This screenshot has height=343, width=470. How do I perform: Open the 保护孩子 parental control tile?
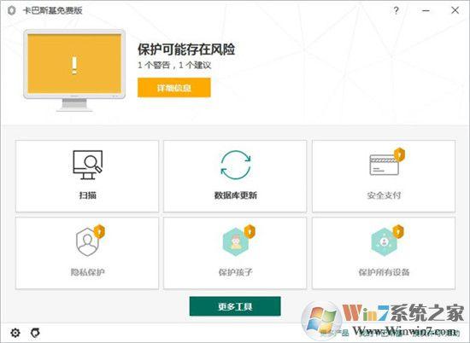coord(235,253)
